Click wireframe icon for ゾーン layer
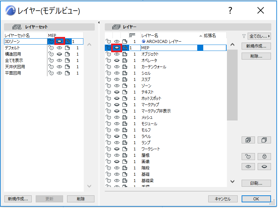 tap(125, 86)
